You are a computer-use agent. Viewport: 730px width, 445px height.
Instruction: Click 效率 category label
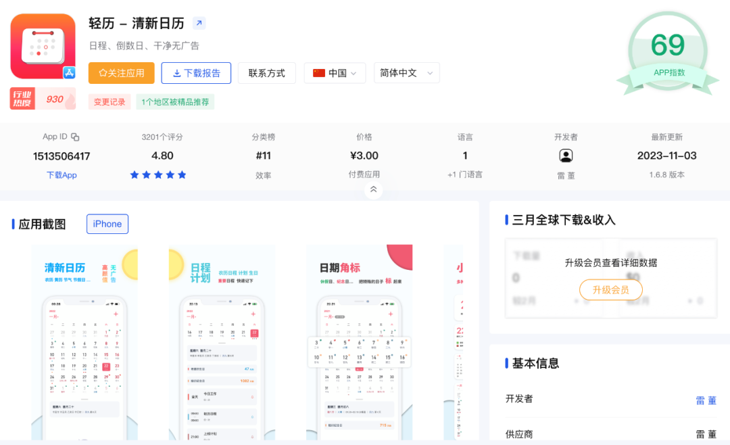pyautogui.click(x=264, y=176)
